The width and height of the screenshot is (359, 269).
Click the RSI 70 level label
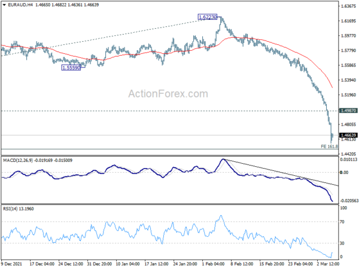tap(342, 222)
